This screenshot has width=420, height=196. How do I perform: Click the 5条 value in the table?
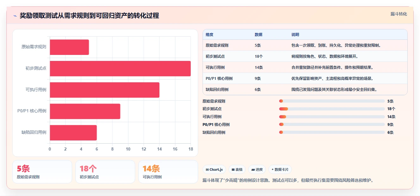258,45
